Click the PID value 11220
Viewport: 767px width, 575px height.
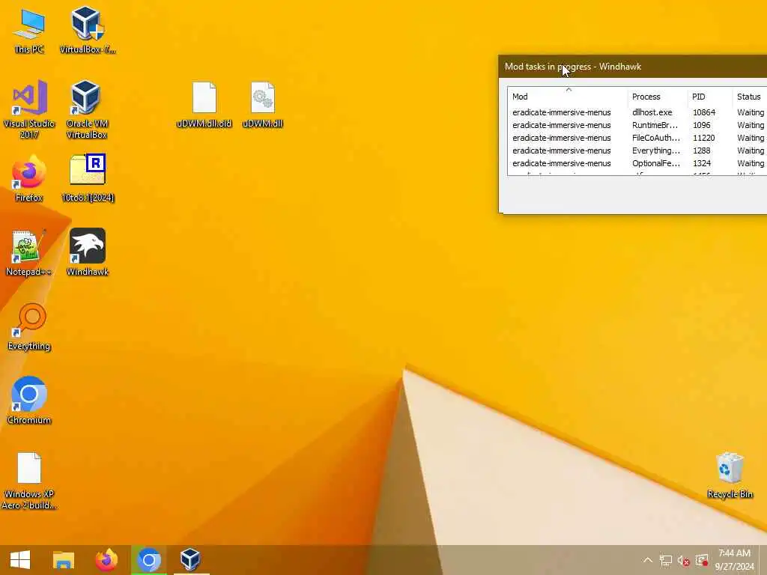(704, 138)
